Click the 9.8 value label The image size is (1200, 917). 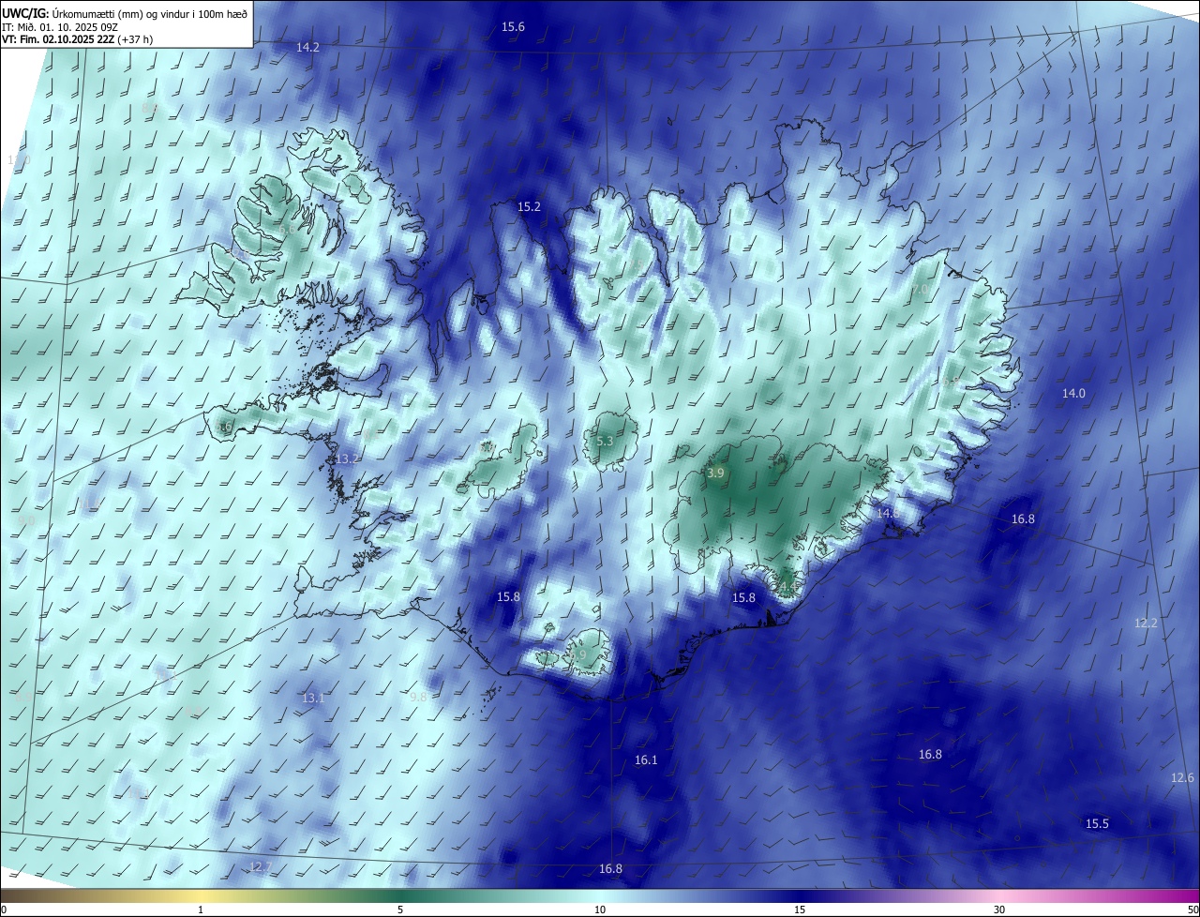coord(419,697)
